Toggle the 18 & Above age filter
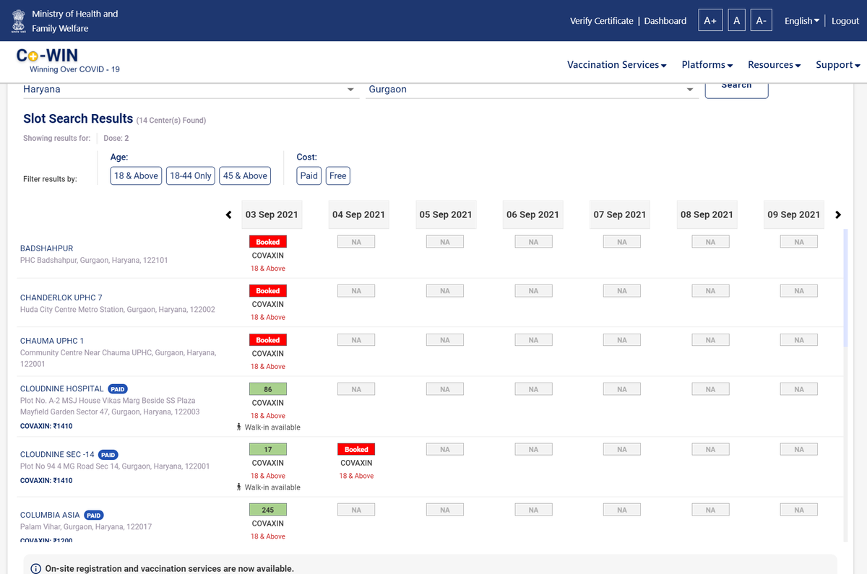Screen dimensions: 867x574 click(x=136, y=175)
